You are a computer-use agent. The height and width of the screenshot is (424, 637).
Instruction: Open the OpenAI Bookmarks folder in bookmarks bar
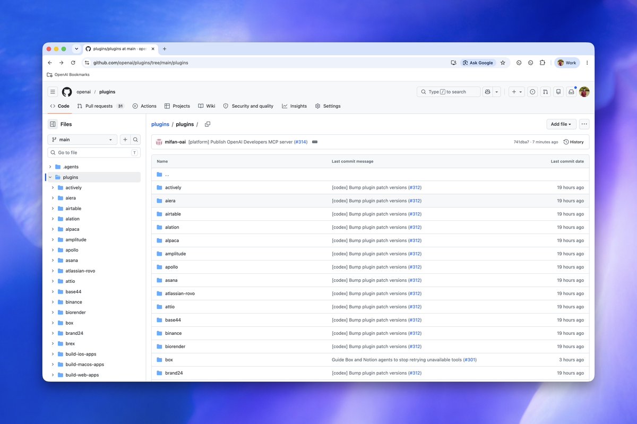(68, 75)
